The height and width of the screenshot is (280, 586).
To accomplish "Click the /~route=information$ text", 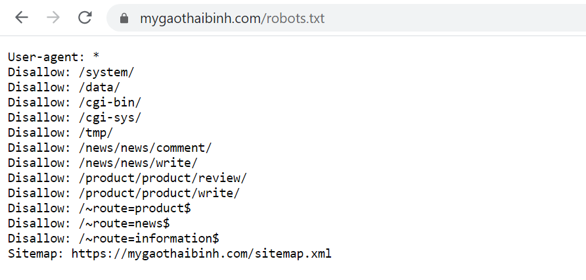I will point(148,239).
